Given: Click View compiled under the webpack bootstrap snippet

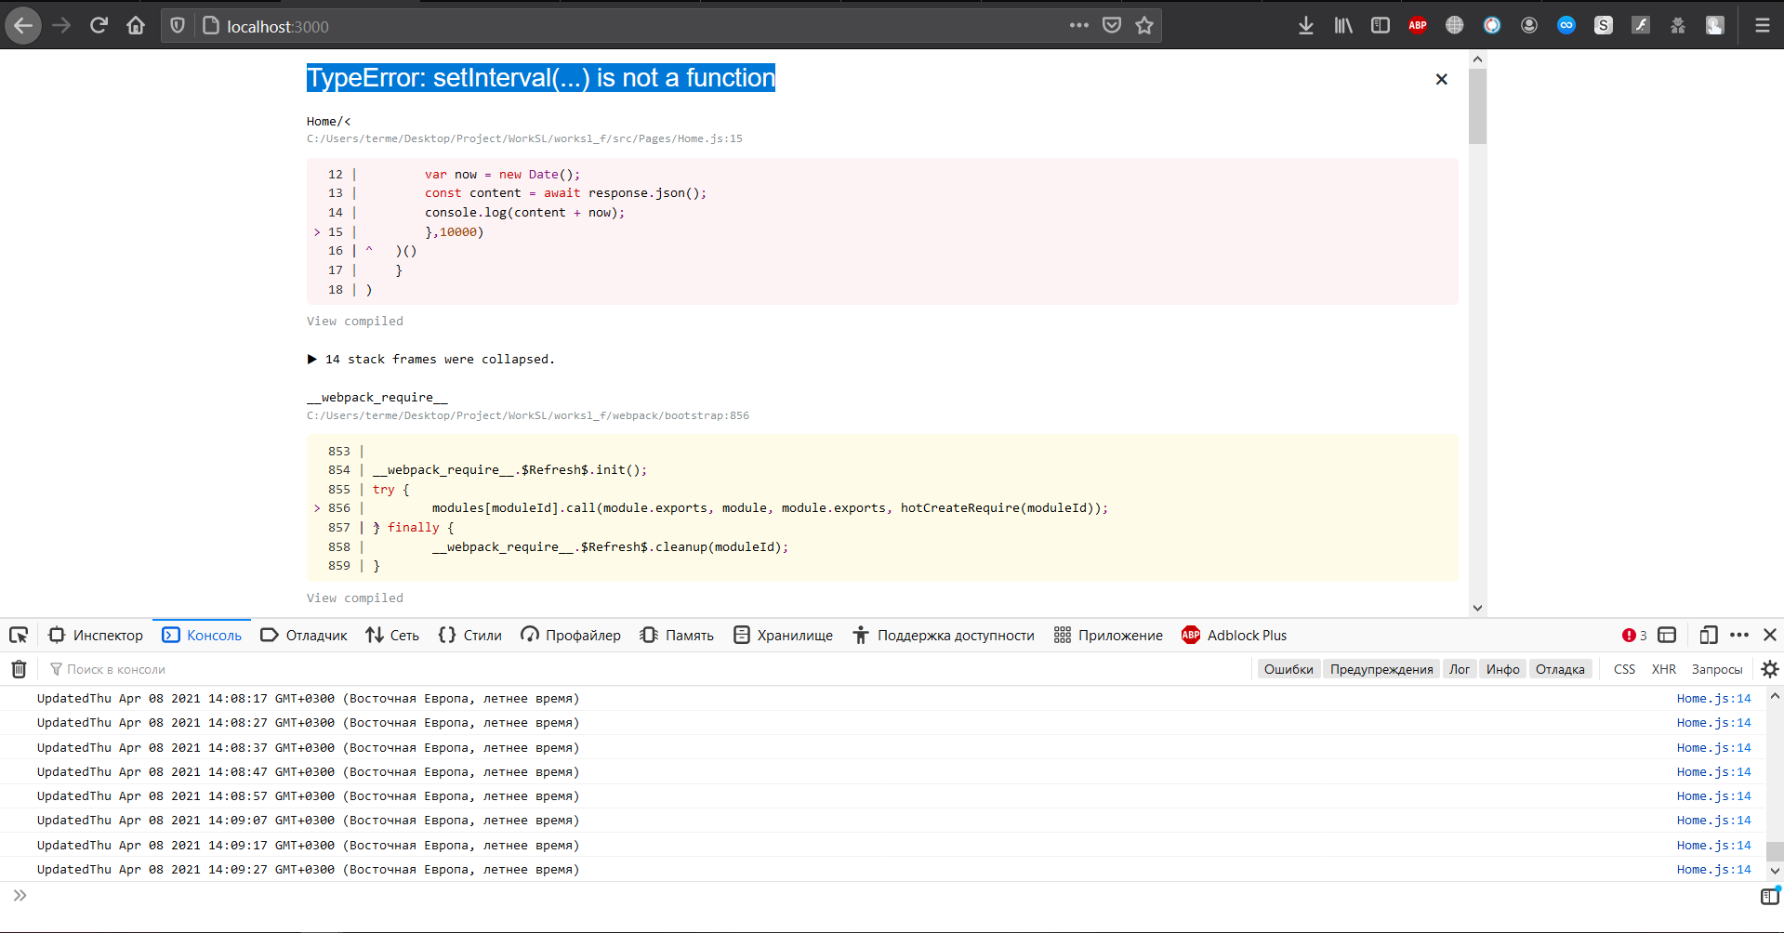Looking at the screenshot, I should (x=355, y=598).
